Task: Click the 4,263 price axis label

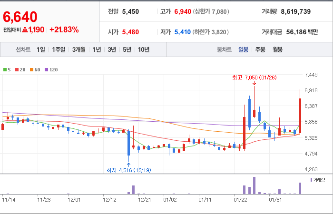Action: click(x=311, y=169)
